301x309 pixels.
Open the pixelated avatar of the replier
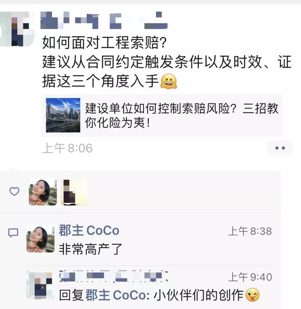pyautogui.click(x=40, y=285)
